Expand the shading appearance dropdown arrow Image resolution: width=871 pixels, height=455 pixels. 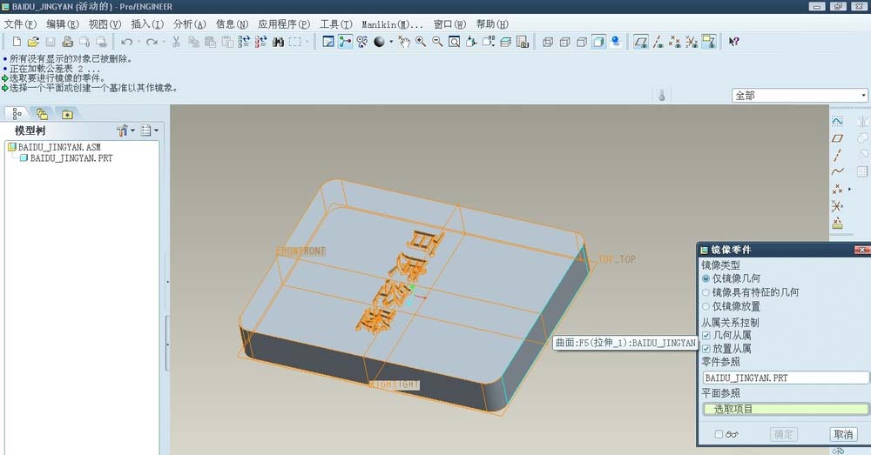(x=391, y=42)
